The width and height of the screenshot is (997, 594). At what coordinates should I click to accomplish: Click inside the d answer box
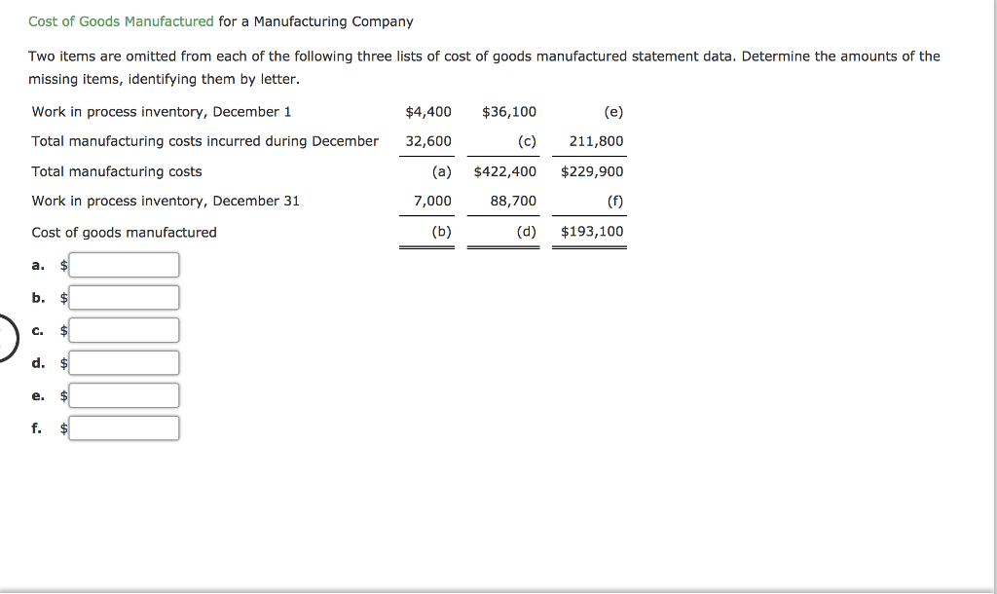coord(124,362)
